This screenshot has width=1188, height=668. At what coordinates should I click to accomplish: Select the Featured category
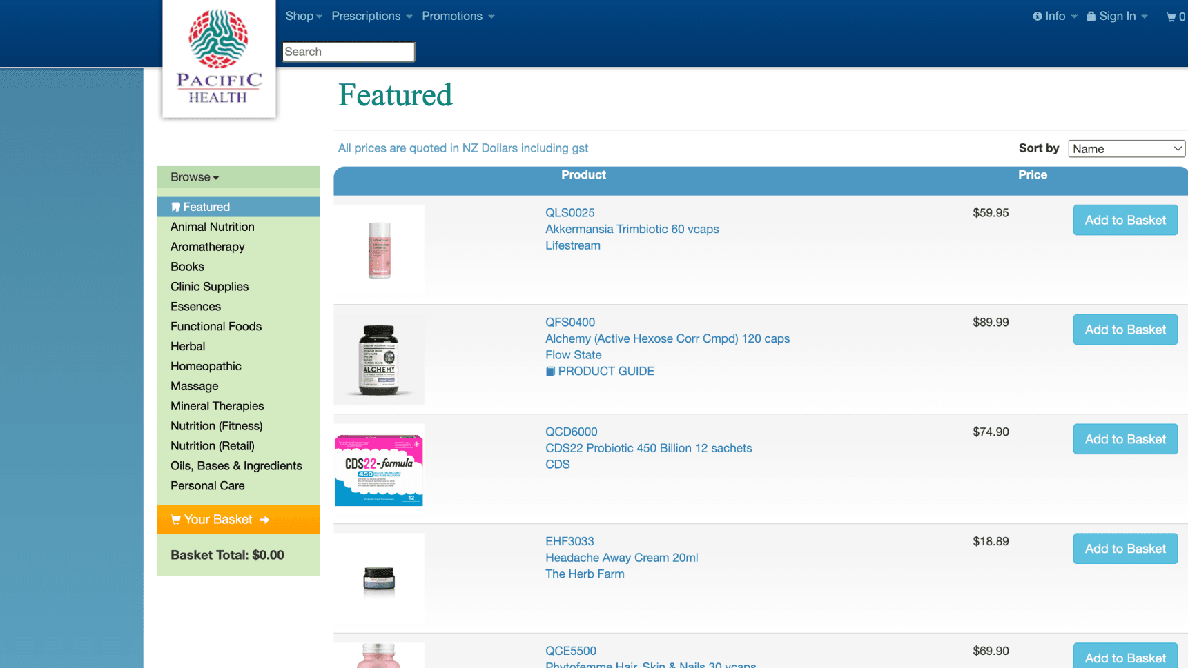(238, 207)
